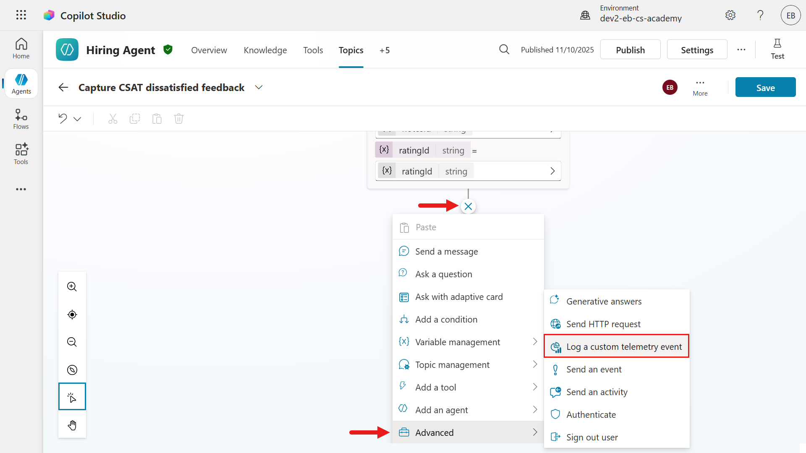Click the Zoom in icon on the canvas panel
This screenshot has height=453, width=806.
(71, 286)
